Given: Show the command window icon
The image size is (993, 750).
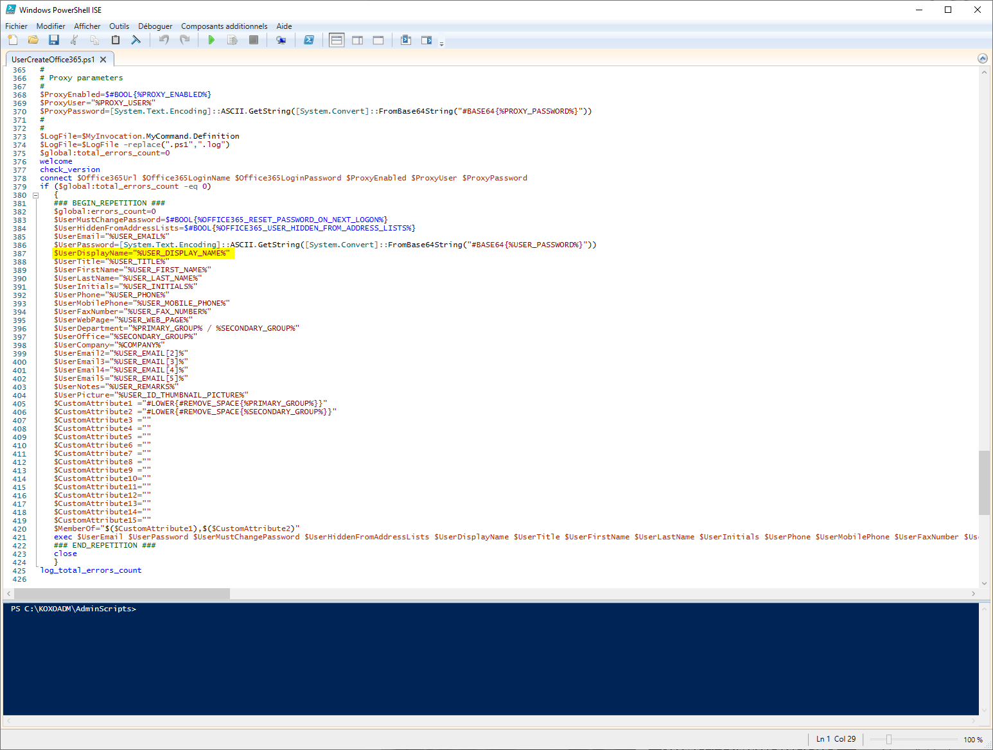Looking at the screenshot, I should (x=406, y=40).
